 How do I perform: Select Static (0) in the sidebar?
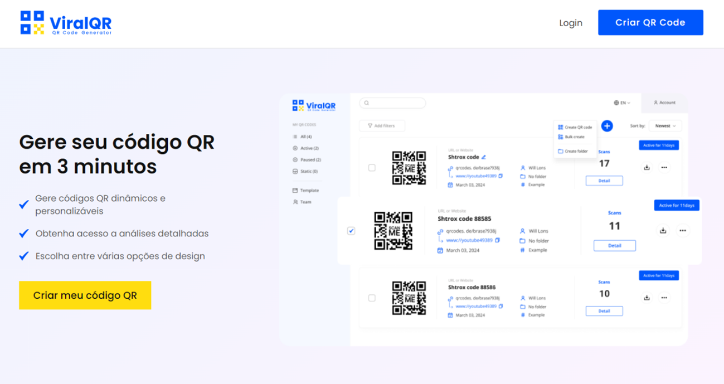pos(305,172)
